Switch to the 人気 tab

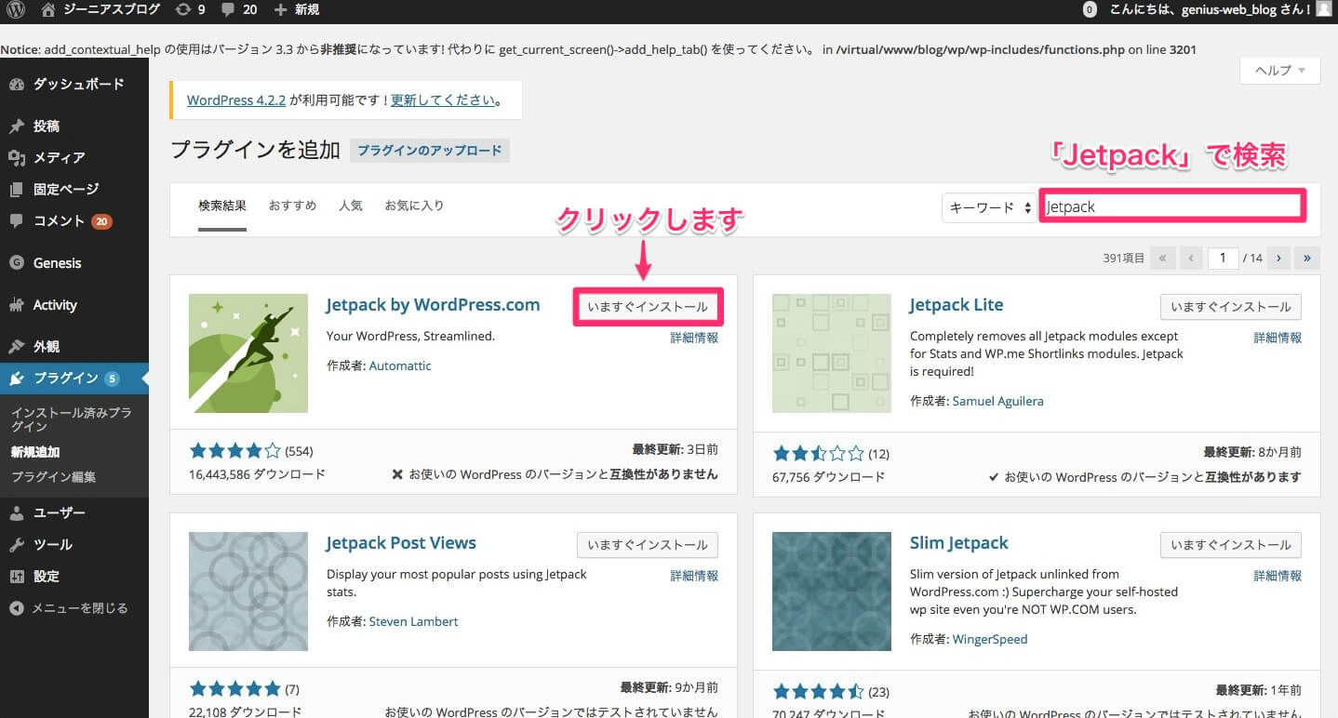coord(351,206)
